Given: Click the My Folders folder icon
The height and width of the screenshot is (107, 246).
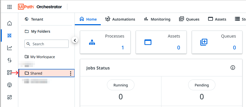Looking at the screenshot, I should tap(27, 31).
